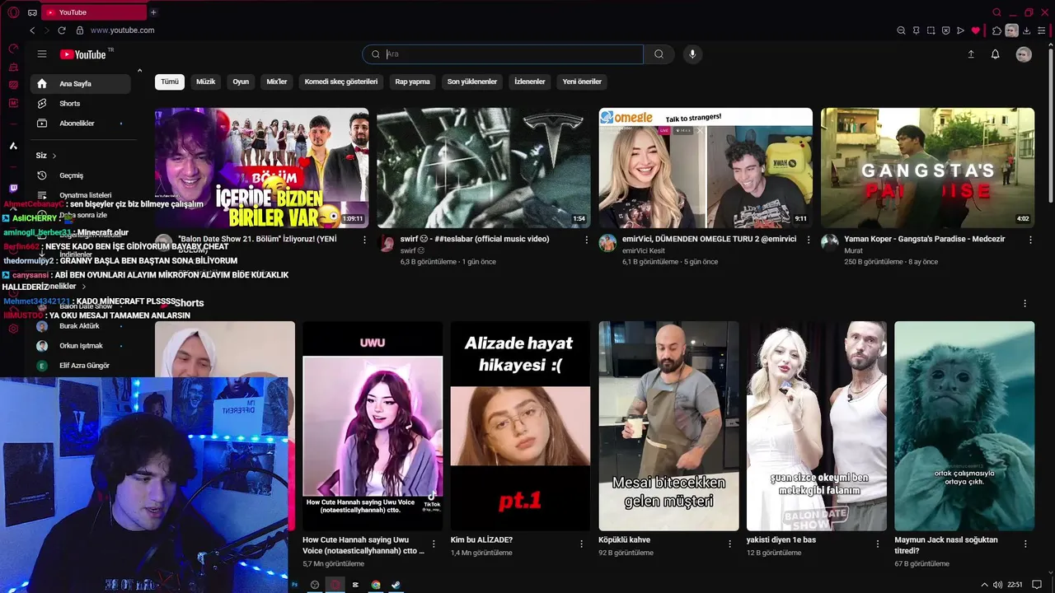Open Shorts from the sidebar

[81, 104]
